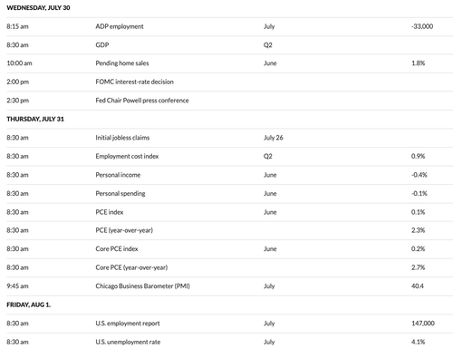Image resolution: width=453 pixels, height=348 pixels.
Task: Open U.S. employment report entry
Action: (128, 324)
